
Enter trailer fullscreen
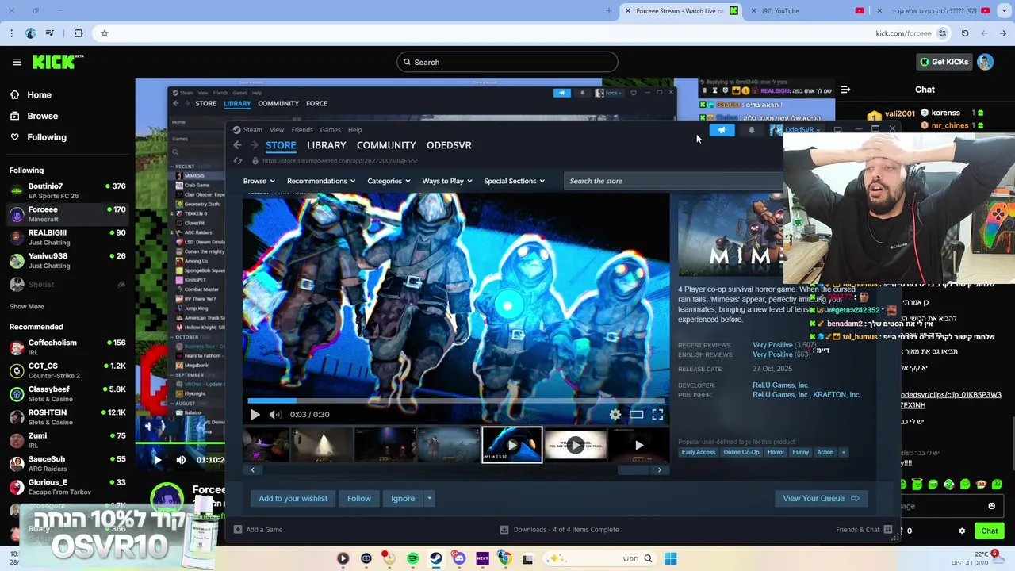pyautogui.click(x=657, y=414)
